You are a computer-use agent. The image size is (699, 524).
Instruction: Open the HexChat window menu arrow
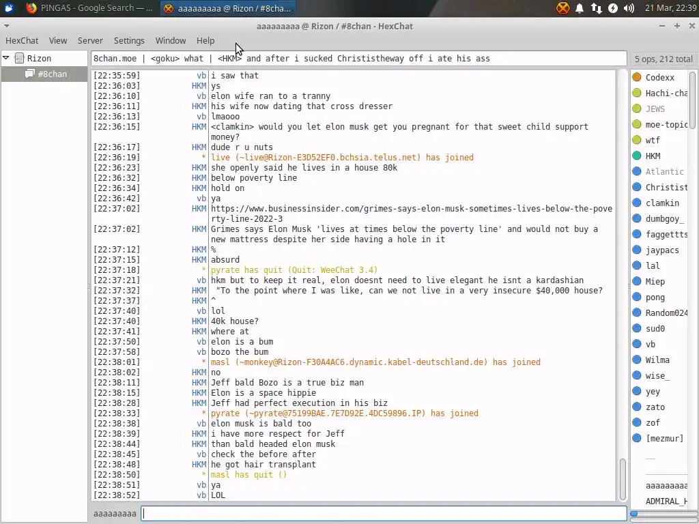click(x=6, y=27)
